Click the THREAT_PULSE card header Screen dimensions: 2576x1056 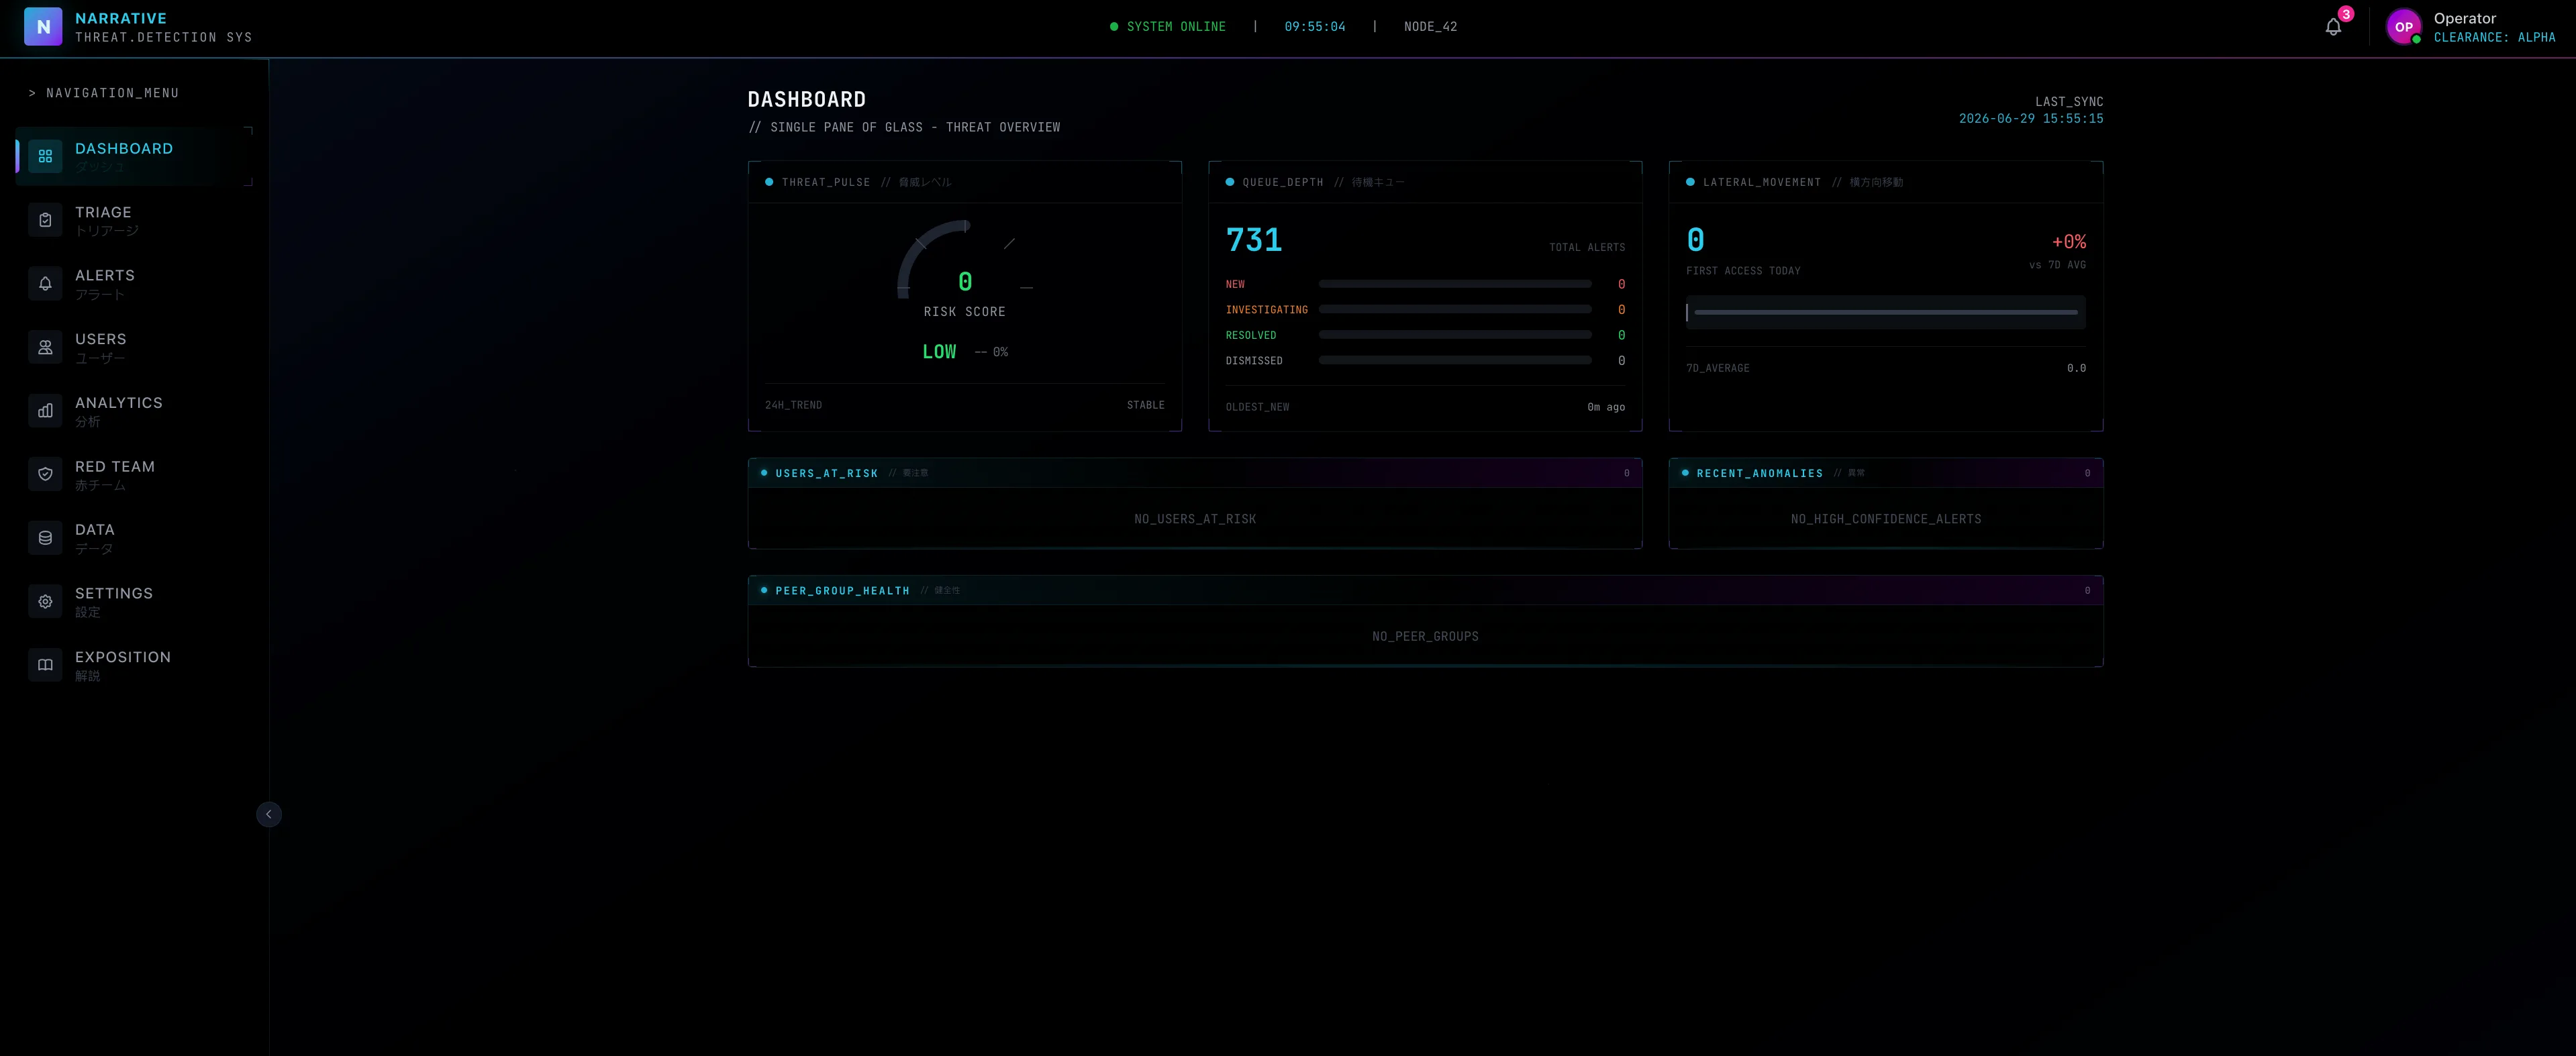(965, 182)
